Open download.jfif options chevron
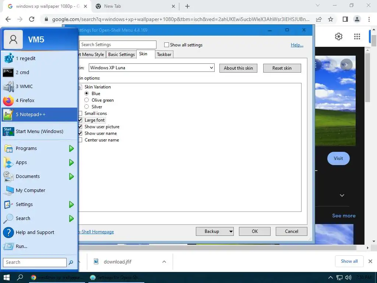Screen dimensions: 377x283 pyautogui.click(x=164, y=262)
